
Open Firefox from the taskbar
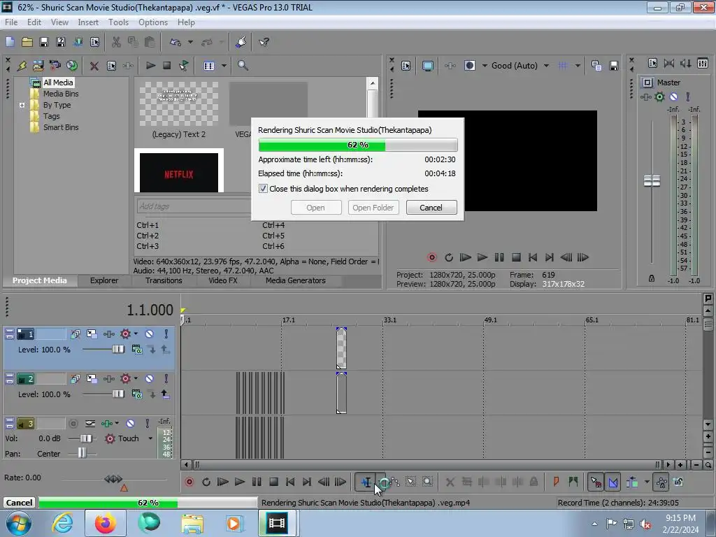tap(105, 523)
